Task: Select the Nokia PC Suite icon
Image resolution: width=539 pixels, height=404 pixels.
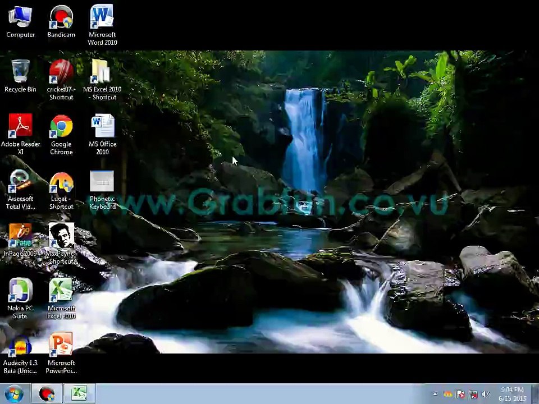Action: pos(20,298)
